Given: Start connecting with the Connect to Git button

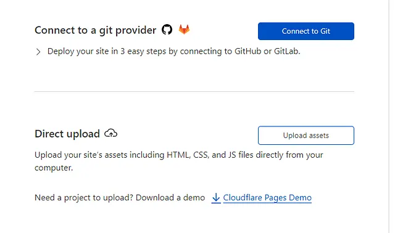Looking at the screenshot, I should point(306,31).
